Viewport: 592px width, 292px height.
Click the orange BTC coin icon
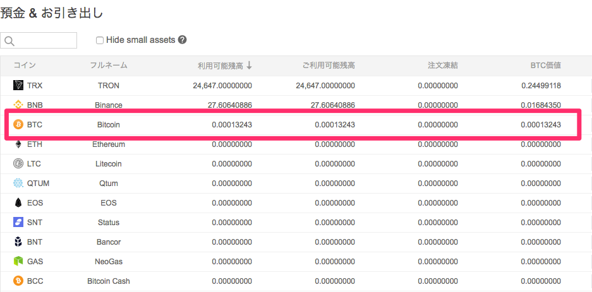(x=18, y=124)
